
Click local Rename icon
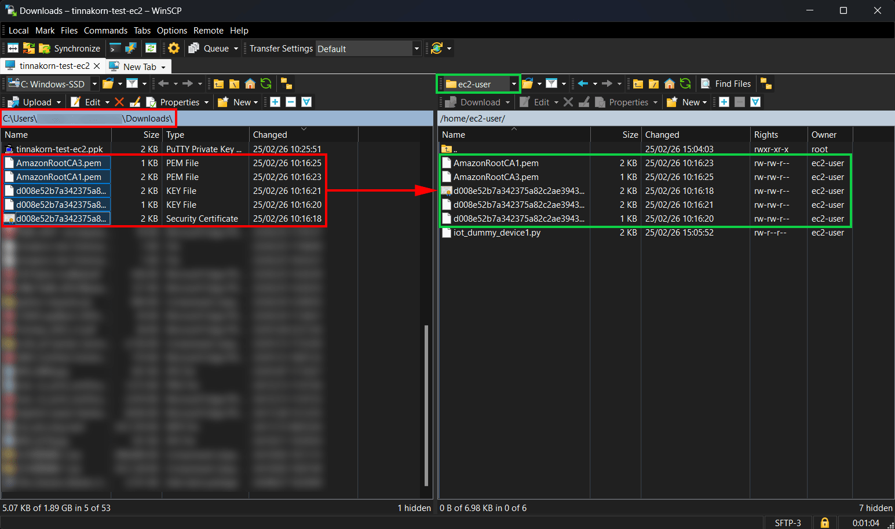[x=135, y=102]
